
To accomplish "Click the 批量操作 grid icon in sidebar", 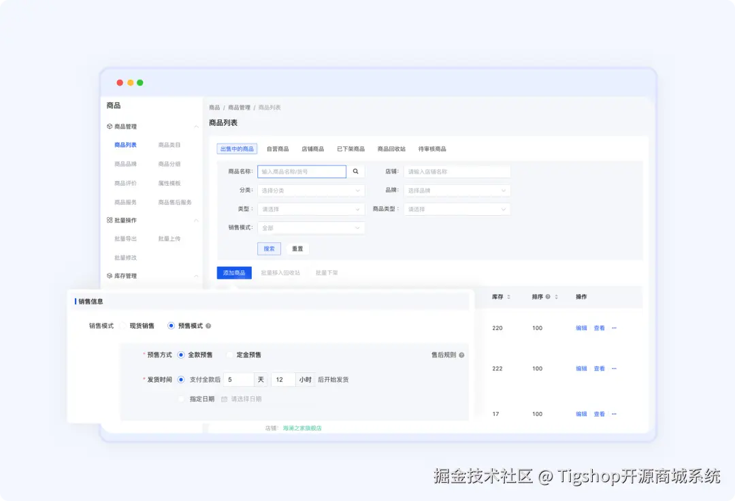I will [109, 220].
